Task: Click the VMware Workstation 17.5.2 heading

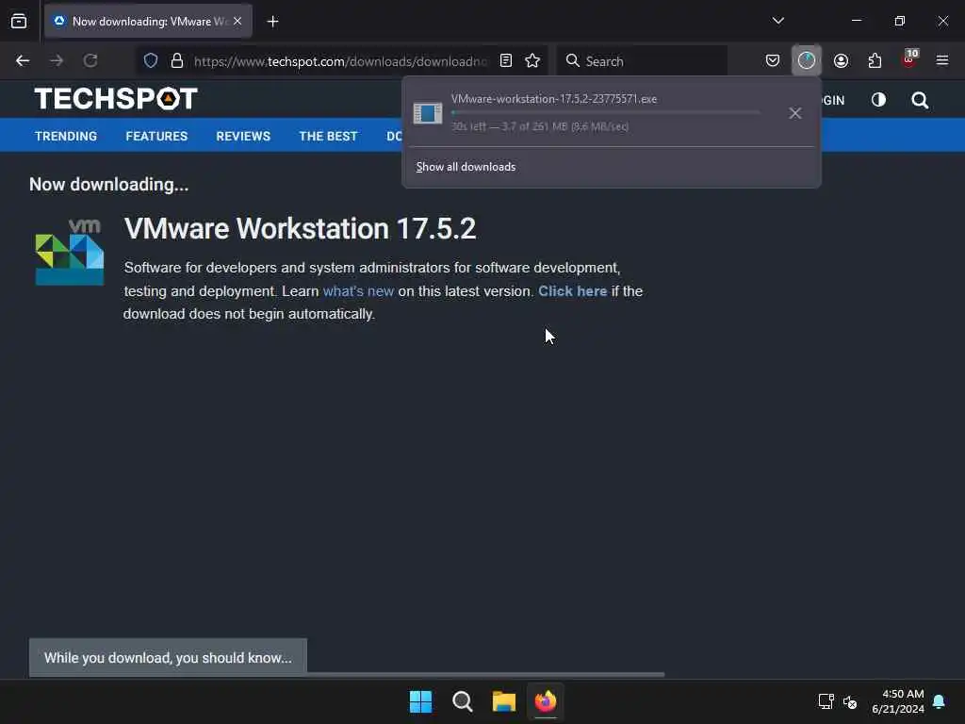Action: click(x=300, y=228)
